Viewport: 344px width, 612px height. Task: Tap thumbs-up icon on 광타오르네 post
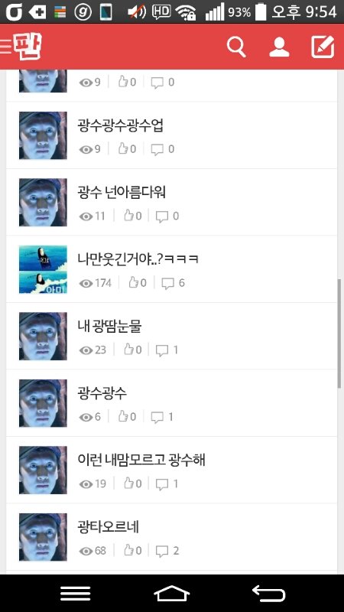point(129,551)
